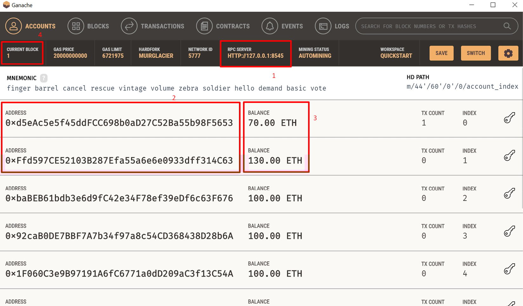
Task: Click the gas limit 6721975 value
Action: (113, 56)
